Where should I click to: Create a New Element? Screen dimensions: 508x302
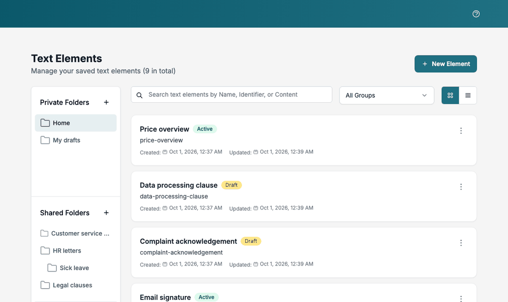(446, 64)
